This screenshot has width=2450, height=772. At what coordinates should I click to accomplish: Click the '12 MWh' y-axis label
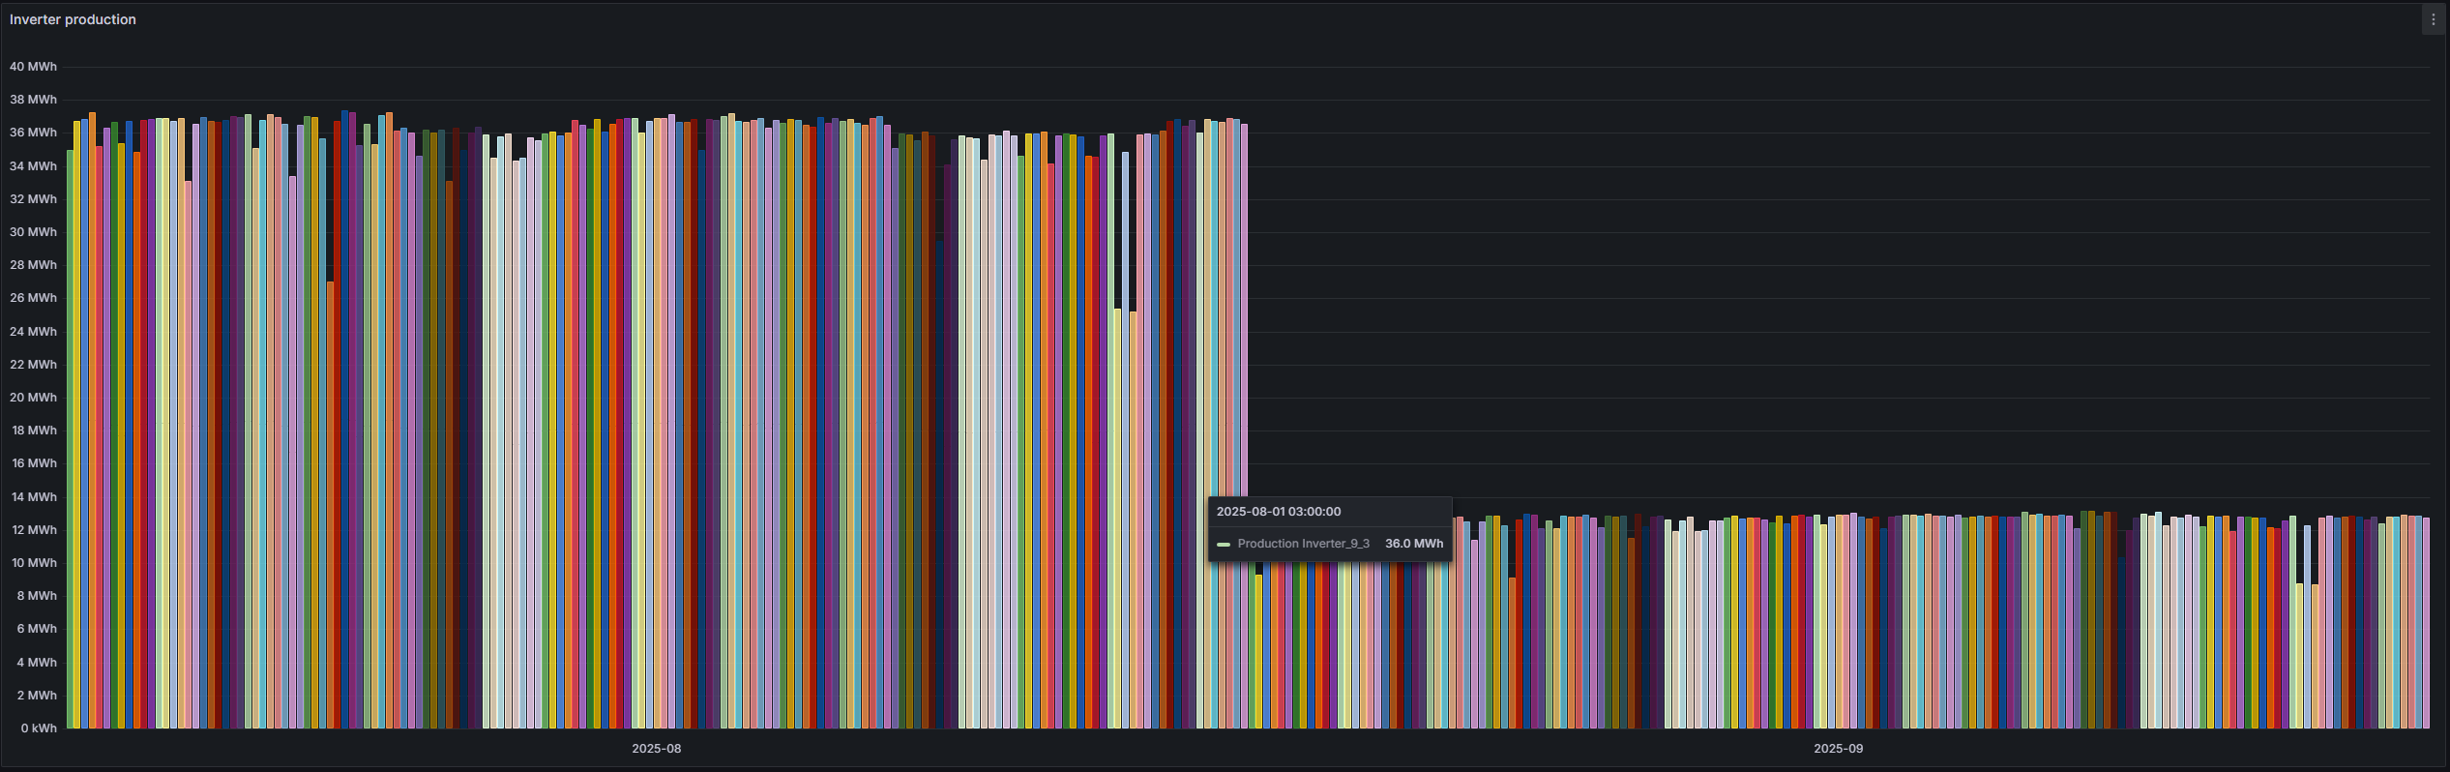click(x=34, y=530)
